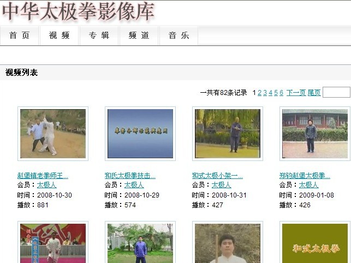Select the 音乐 music tab

click(x=179, y=35)
